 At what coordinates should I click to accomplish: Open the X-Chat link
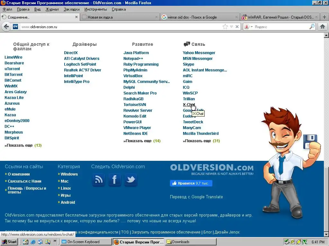pyautogui.click(x=189, y=105)
